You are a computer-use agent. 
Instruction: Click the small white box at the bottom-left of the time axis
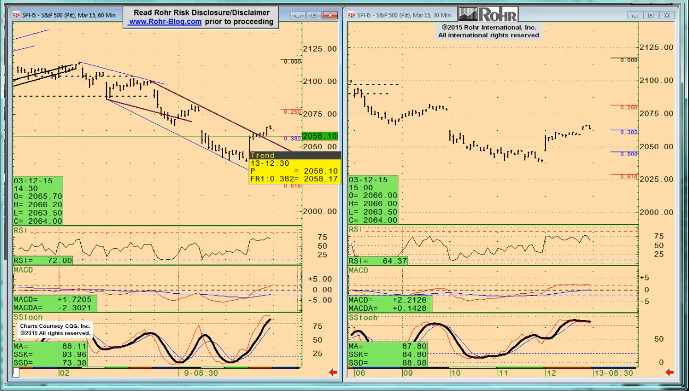click(16, 373)
